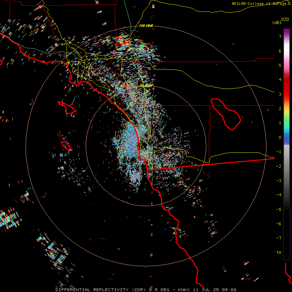Select the 0 dB value on the scale
292x292 pixels.
point(280,138)
